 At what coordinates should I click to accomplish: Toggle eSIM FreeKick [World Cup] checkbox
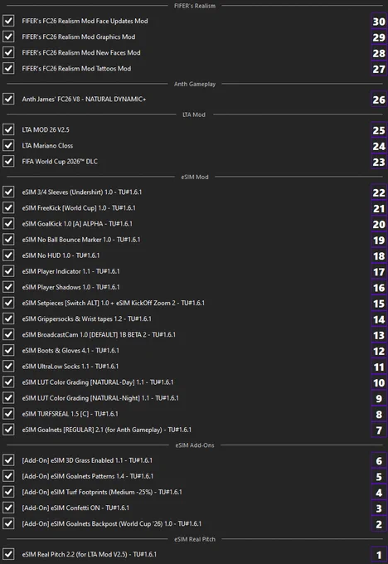click(8, 207)
